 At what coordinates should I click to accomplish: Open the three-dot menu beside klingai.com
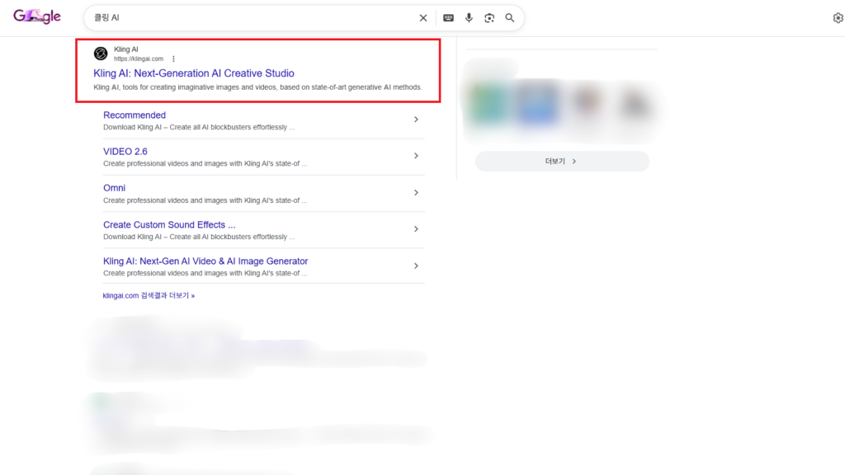[173, 59]
